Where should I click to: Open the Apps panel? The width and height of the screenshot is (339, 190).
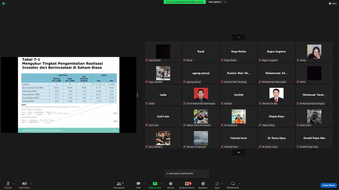[x=217, y=185]
